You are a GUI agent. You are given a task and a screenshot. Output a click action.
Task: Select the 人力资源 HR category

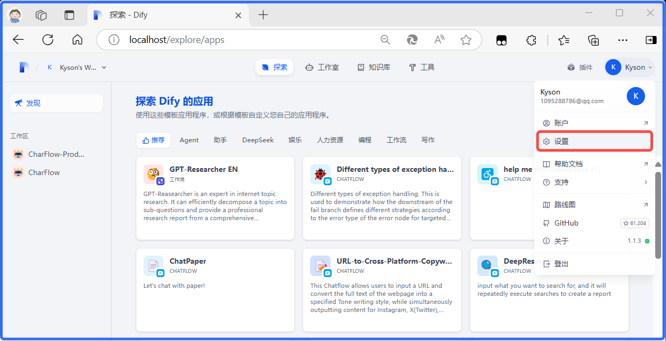pyautogui.click(x=330, y=140)
